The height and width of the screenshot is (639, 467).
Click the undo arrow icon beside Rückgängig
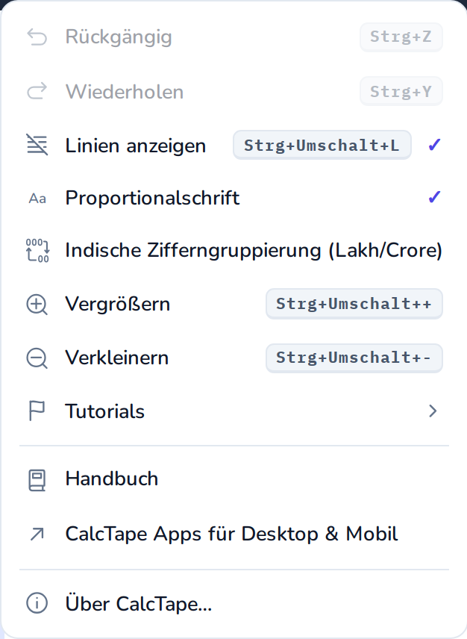click(x=37, y=37)
